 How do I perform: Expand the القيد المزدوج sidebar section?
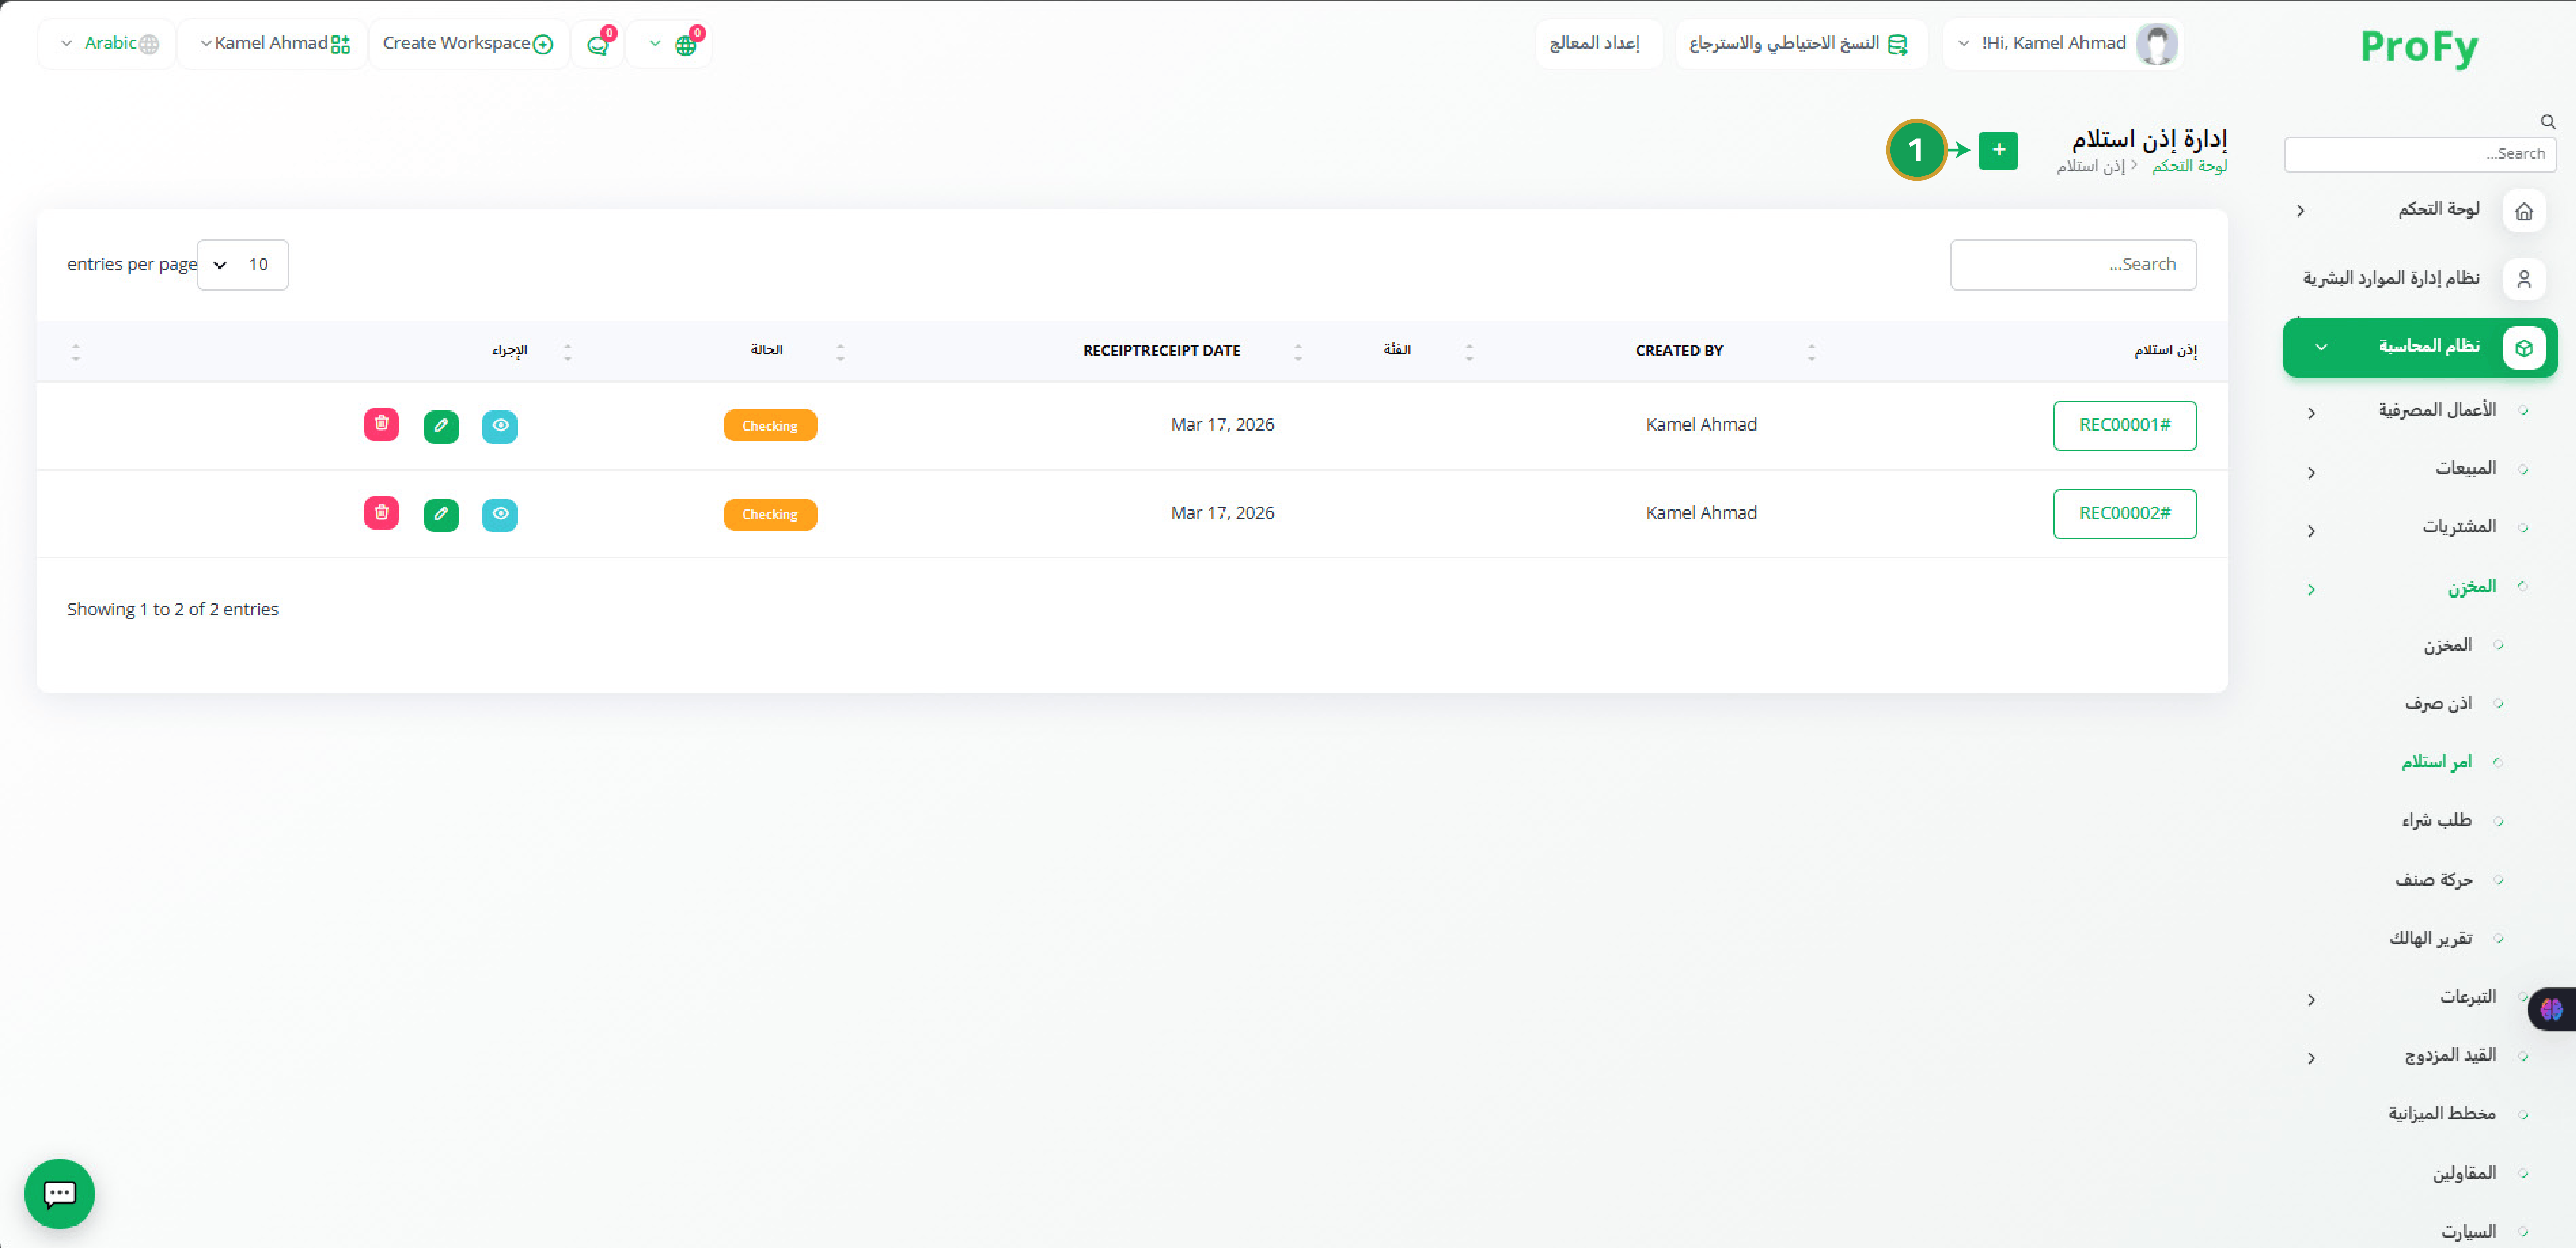[x=2310, y=1058]
